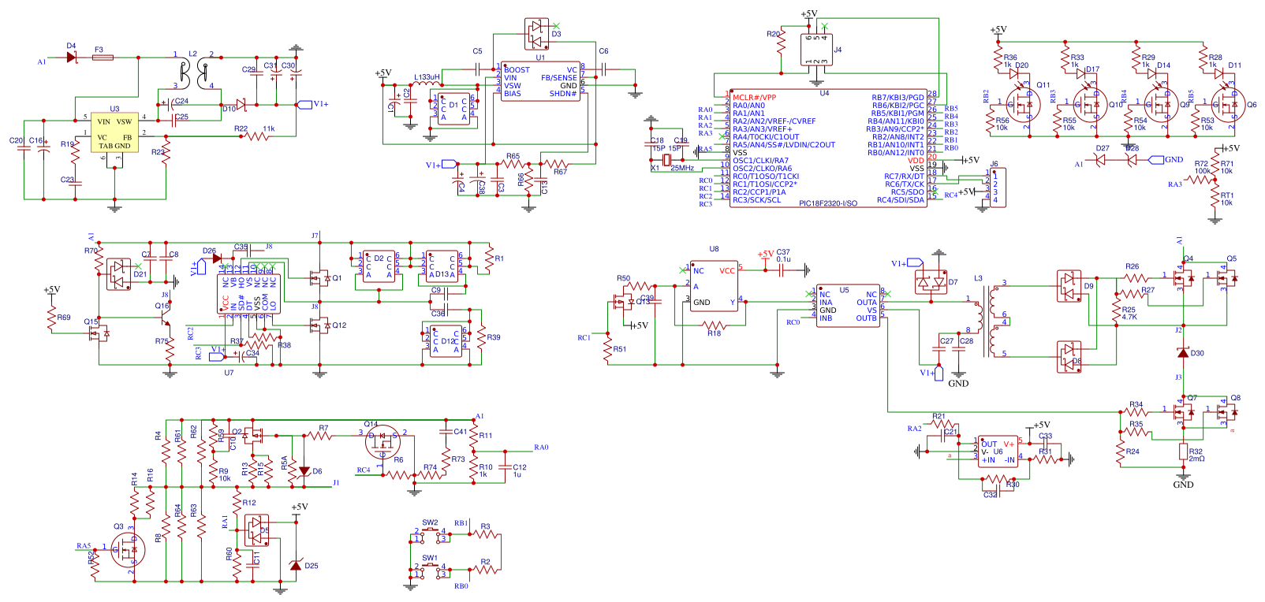This screenshot has height=602, width=1265.
Task: Select the Q14 transistor symbol
Action: point(383,441)
